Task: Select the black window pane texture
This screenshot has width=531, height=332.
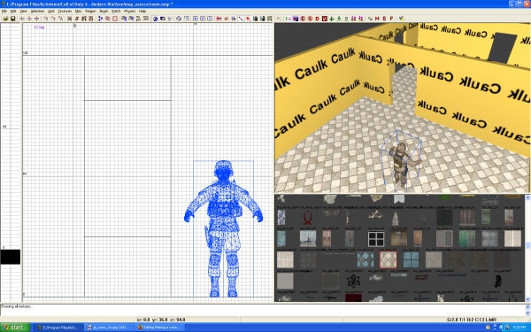Action: click(x=376, y=239)
